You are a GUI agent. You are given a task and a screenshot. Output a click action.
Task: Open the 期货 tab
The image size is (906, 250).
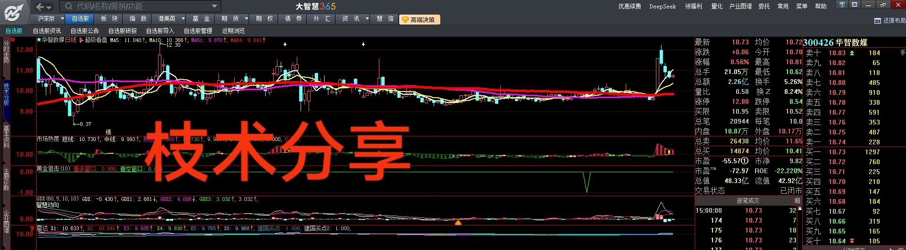pos(230,19)
